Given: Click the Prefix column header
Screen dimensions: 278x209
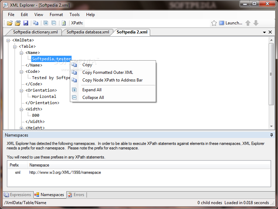Looking at the screenshot, I should [17, 165].
